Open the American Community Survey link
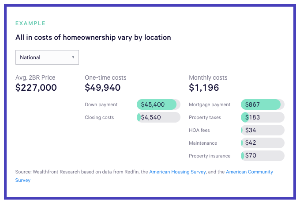Viewport: 300px width, 204px height. [249, 172]
